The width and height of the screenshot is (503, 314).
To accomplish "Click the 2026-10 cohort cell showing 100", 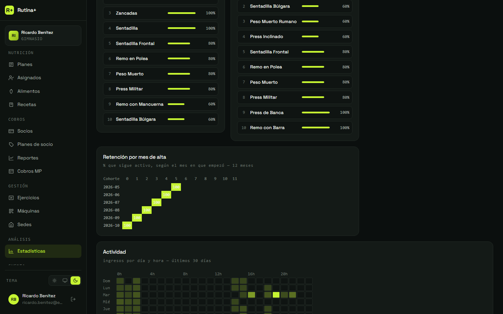I will 127,225.
